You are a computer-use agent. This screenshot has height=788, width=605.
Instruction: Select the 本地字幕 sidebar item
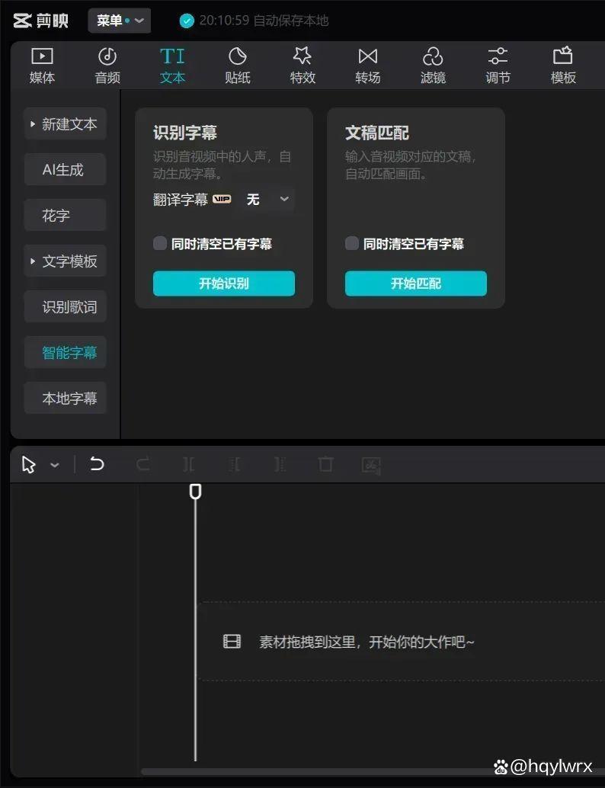(66, 398)
